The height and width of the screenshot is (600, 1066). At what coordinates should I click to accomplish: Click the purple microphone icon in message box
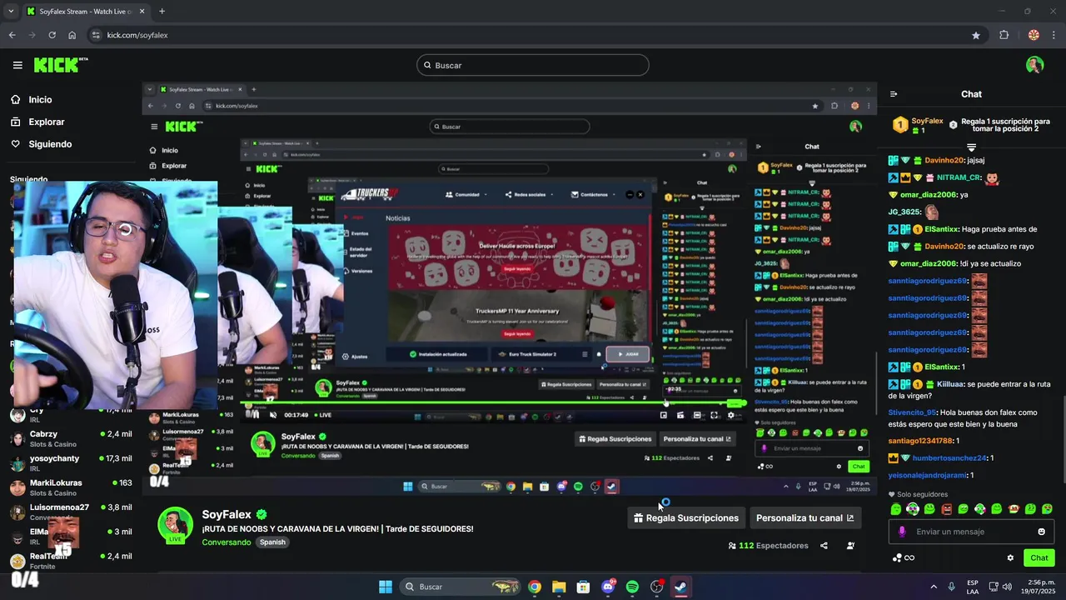click(x=902, y=532)
